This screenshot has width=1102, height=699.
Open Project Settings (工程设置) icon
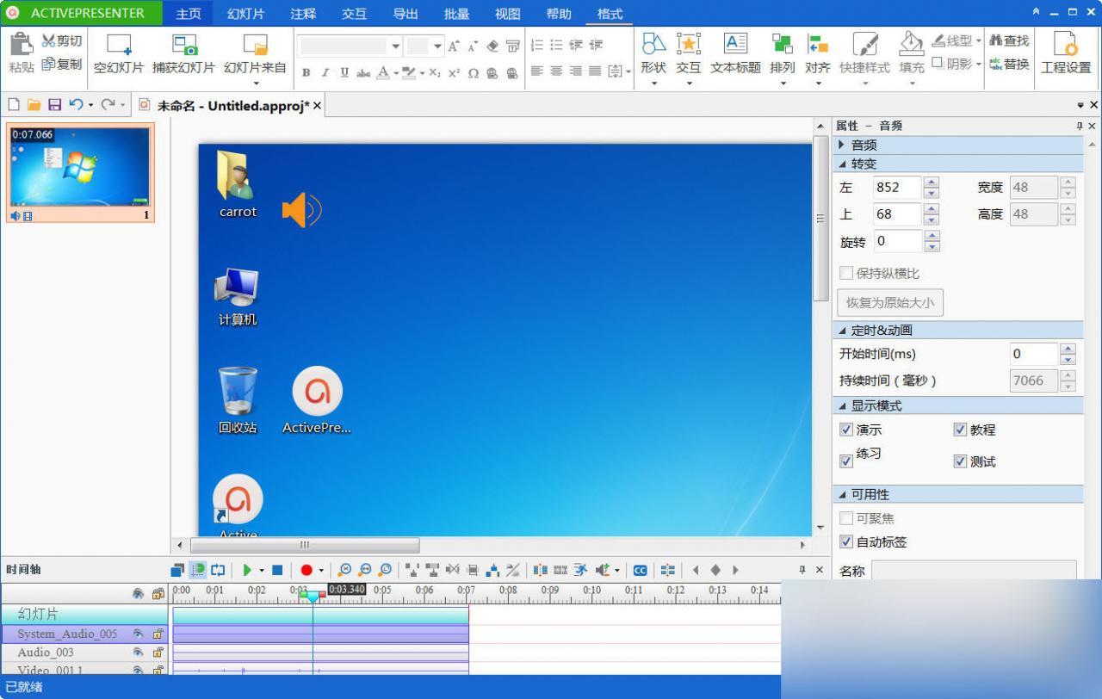[x=1065, y=45]
